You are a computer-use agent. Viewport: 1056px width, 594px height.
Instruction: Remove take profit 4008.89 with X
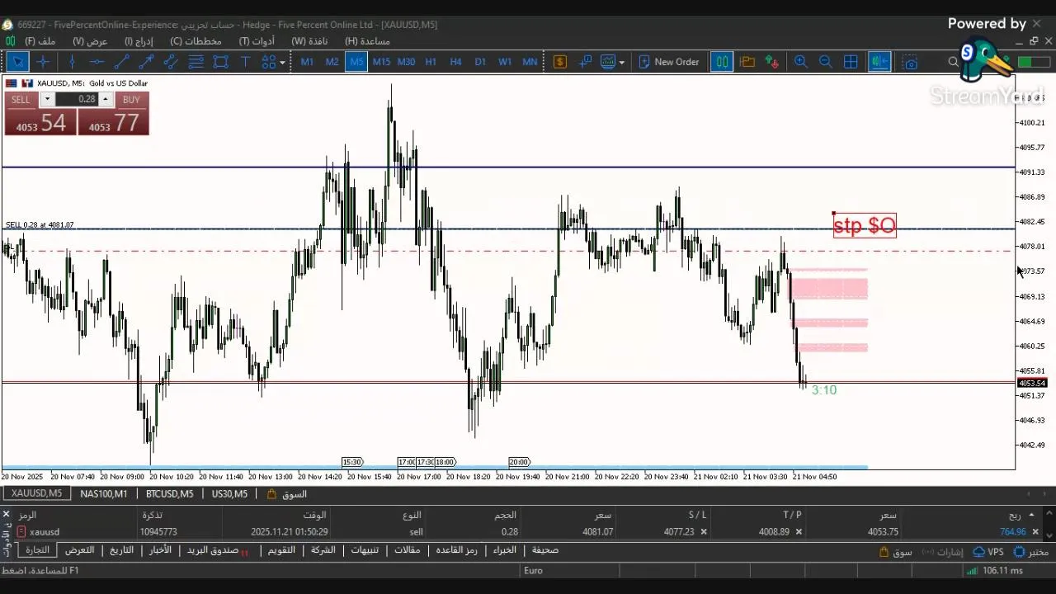coord(799,532)
